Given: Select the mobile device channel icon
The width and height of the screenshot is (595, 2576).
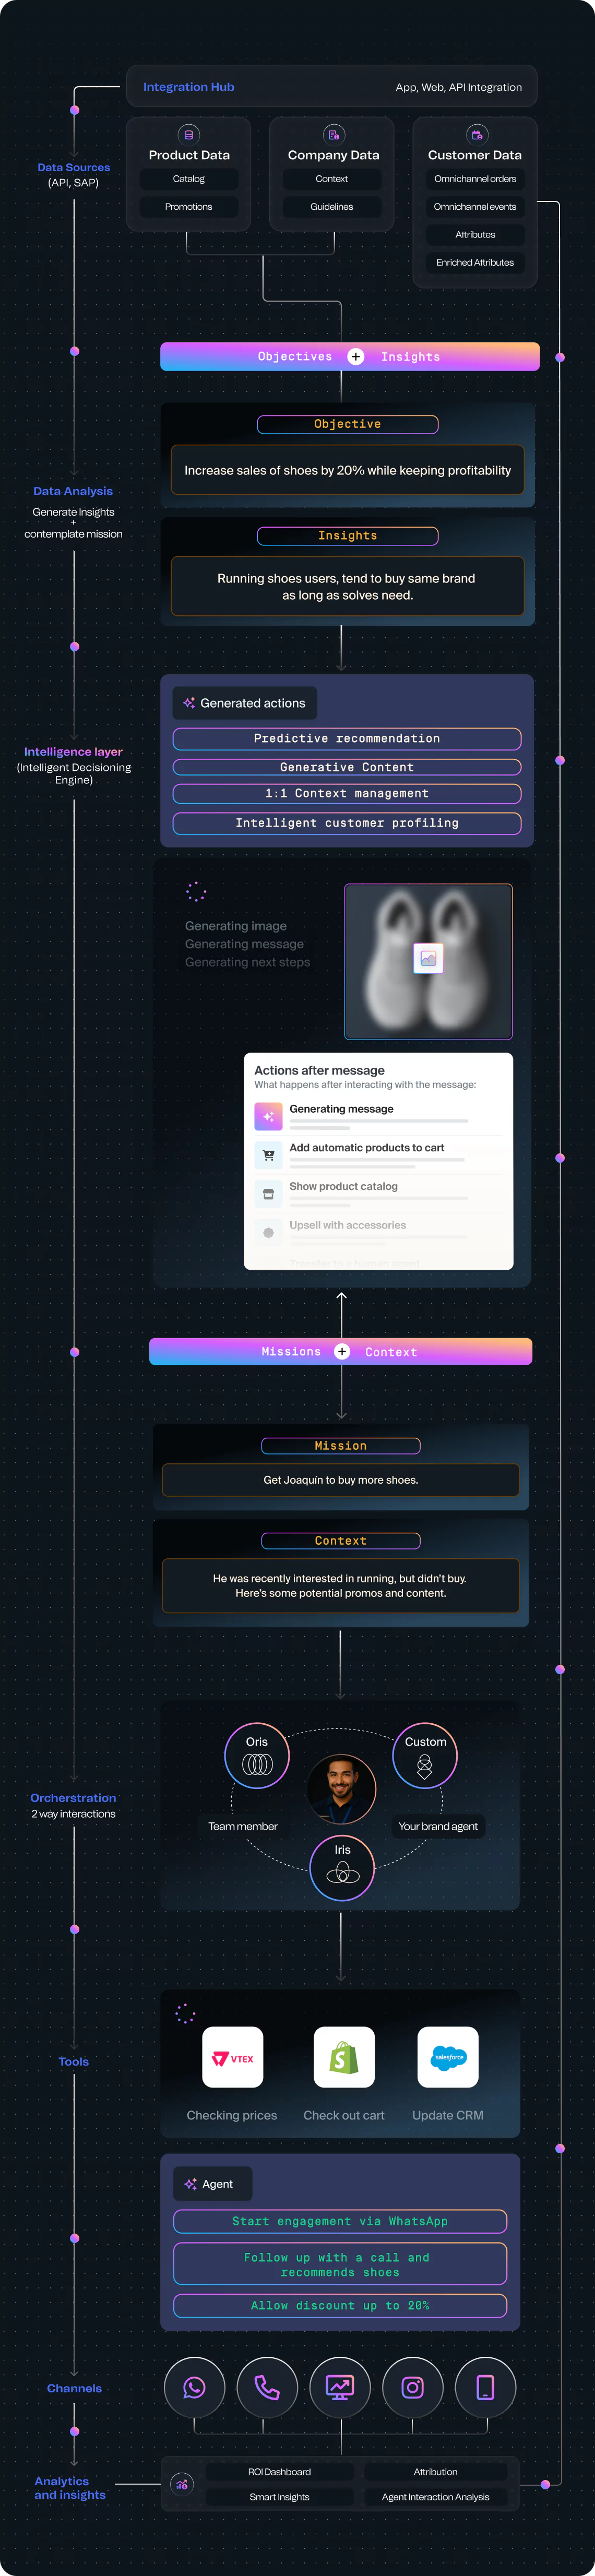Looking at the screenshot, I should (x=485, y=2388).
